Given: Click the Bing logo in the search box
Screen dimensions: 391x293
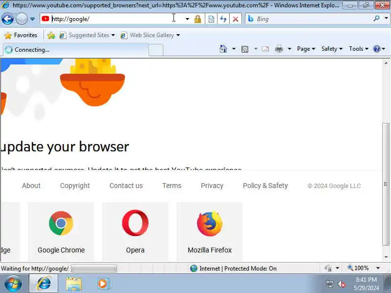Looking at the screenshot, I should (x=251, y=19).
